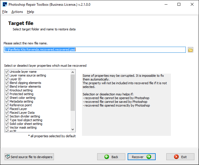Click the send source file icon
The height and width of the screenshot is (165, 199).
click(7, 157)
